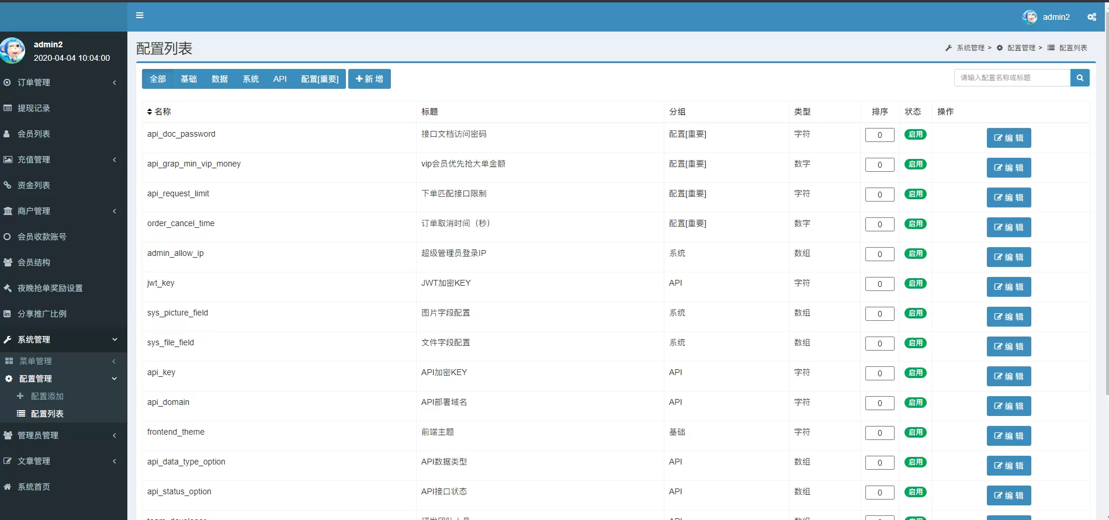
Task: Edit the api_key configuration row
Action: point(1009,376)
